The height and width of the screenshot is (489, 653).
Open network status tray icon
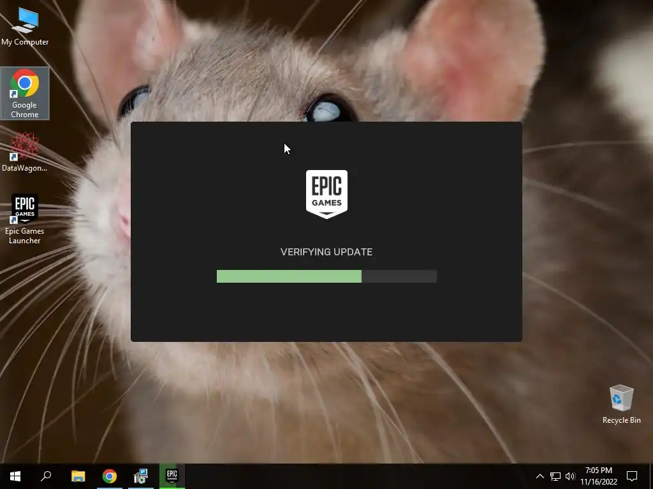pos(555,476)
